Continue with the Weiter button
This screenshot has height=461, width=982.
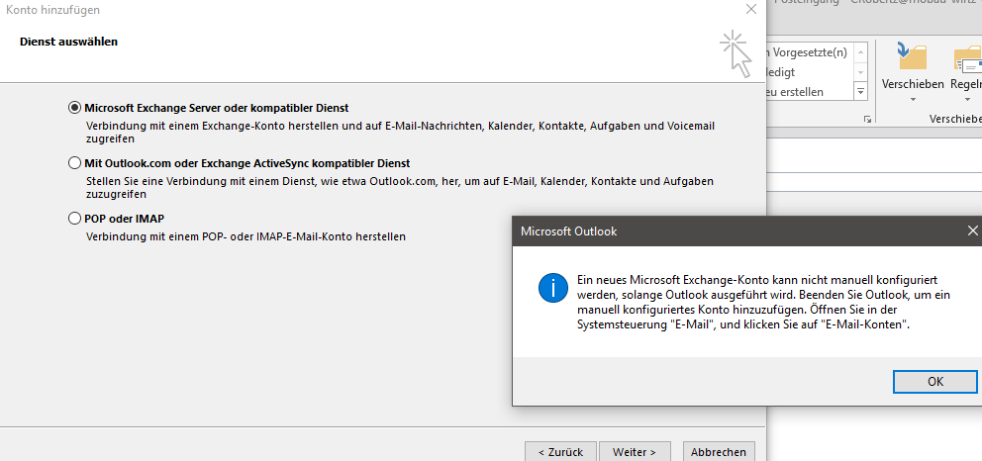(635, 452)
